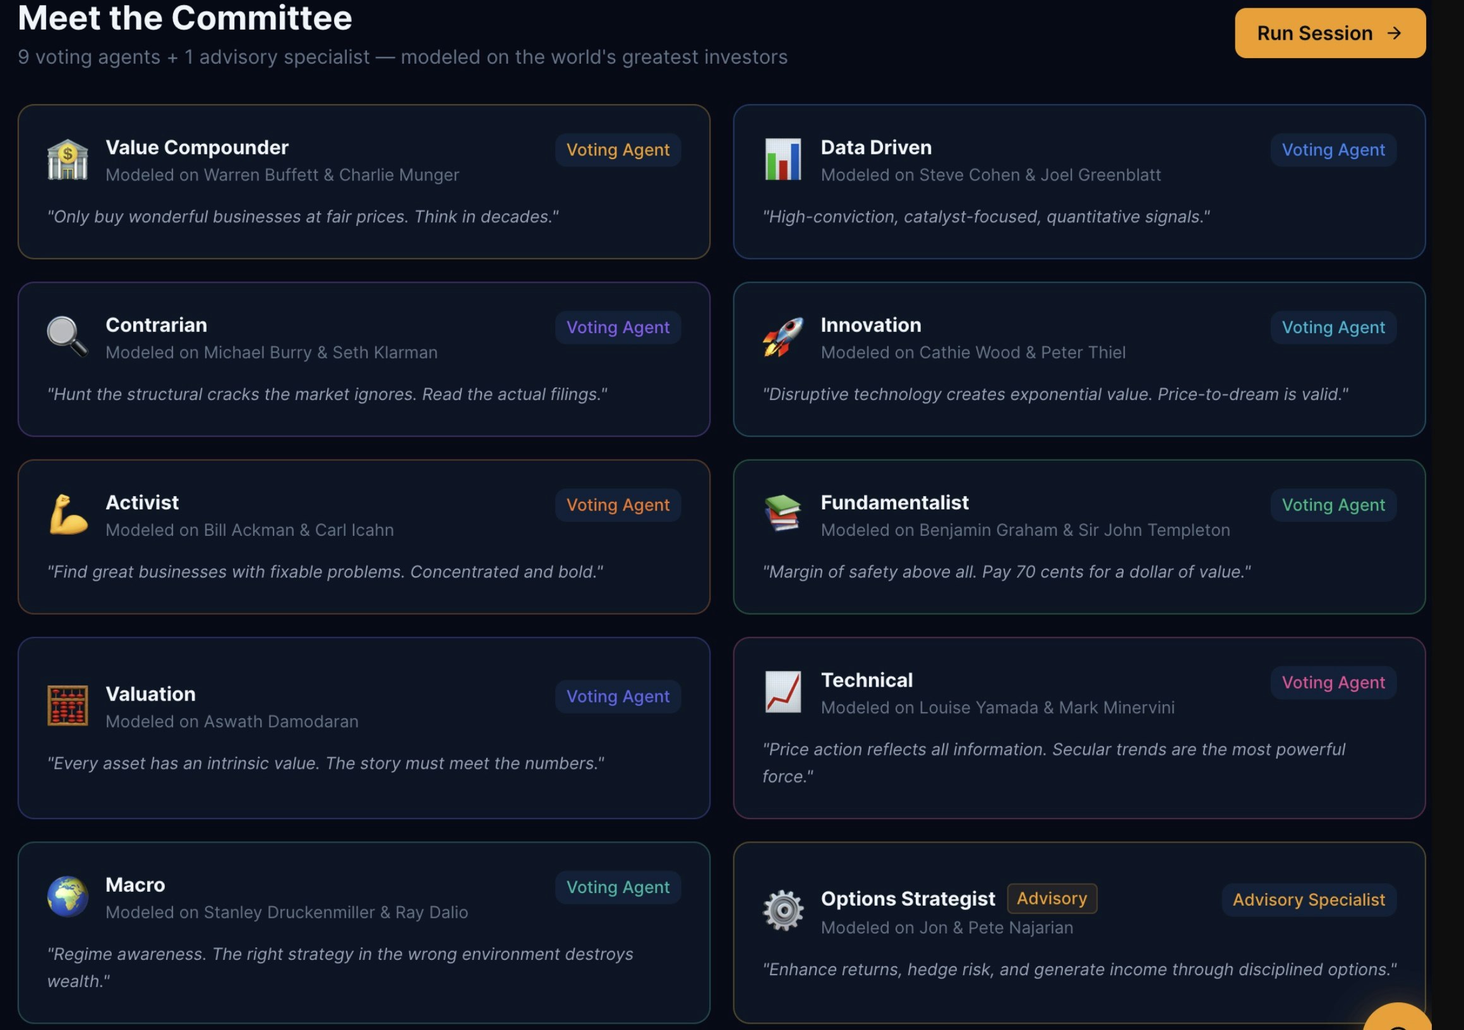This screenshot has height=1030, width=1464.
Task: Select the flexed bicep icon on Activist card
Action: tap(67, 513)
